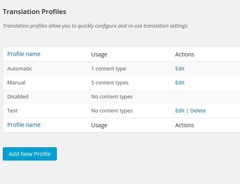Click the '1 content type' usage cell
This screenshot has height=184, width=240.
(108, 68)
